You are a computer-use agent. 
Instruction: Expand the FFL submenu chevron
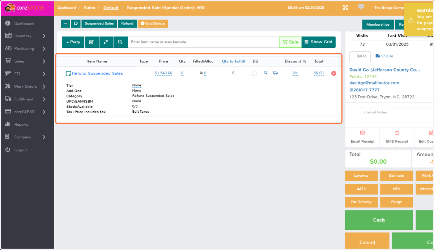44,74
